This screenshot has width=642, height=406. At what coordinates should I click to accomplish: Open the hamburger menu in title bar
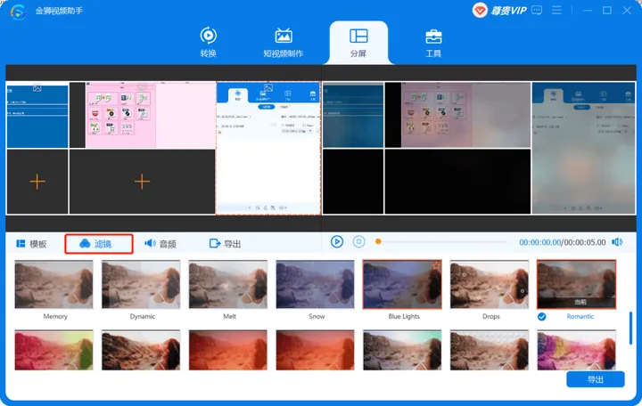pos(556,10)
